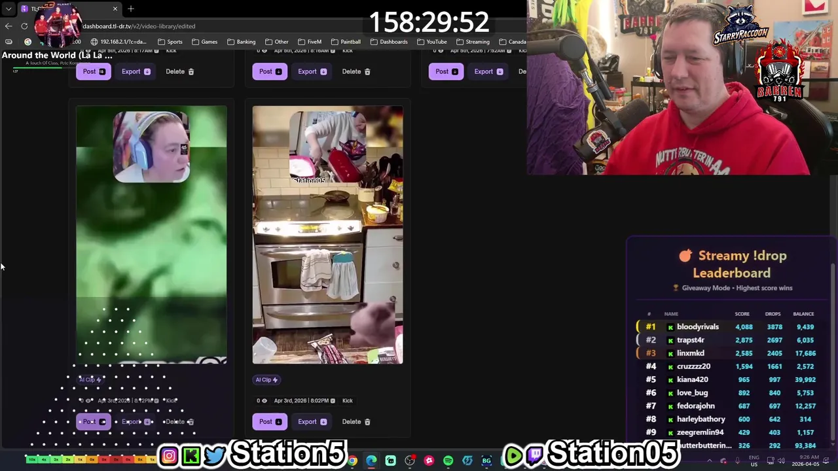Click the BALANCE column header

coord(803,314)
